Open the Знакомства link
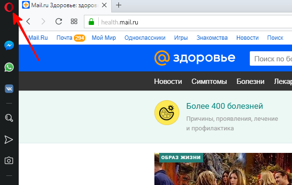The height and width of the screenshot is (185, 292). [212, 38]
